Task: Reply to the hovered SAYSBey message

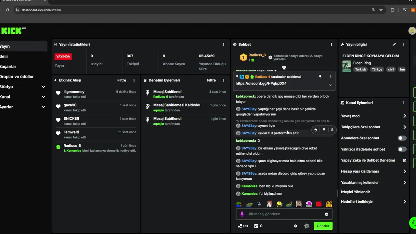Action: pos(316,130)
